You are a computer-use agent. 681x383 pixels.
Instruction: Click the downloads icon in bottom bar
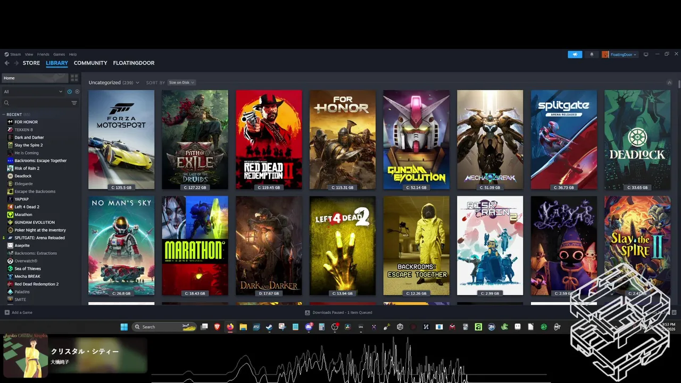307,312
